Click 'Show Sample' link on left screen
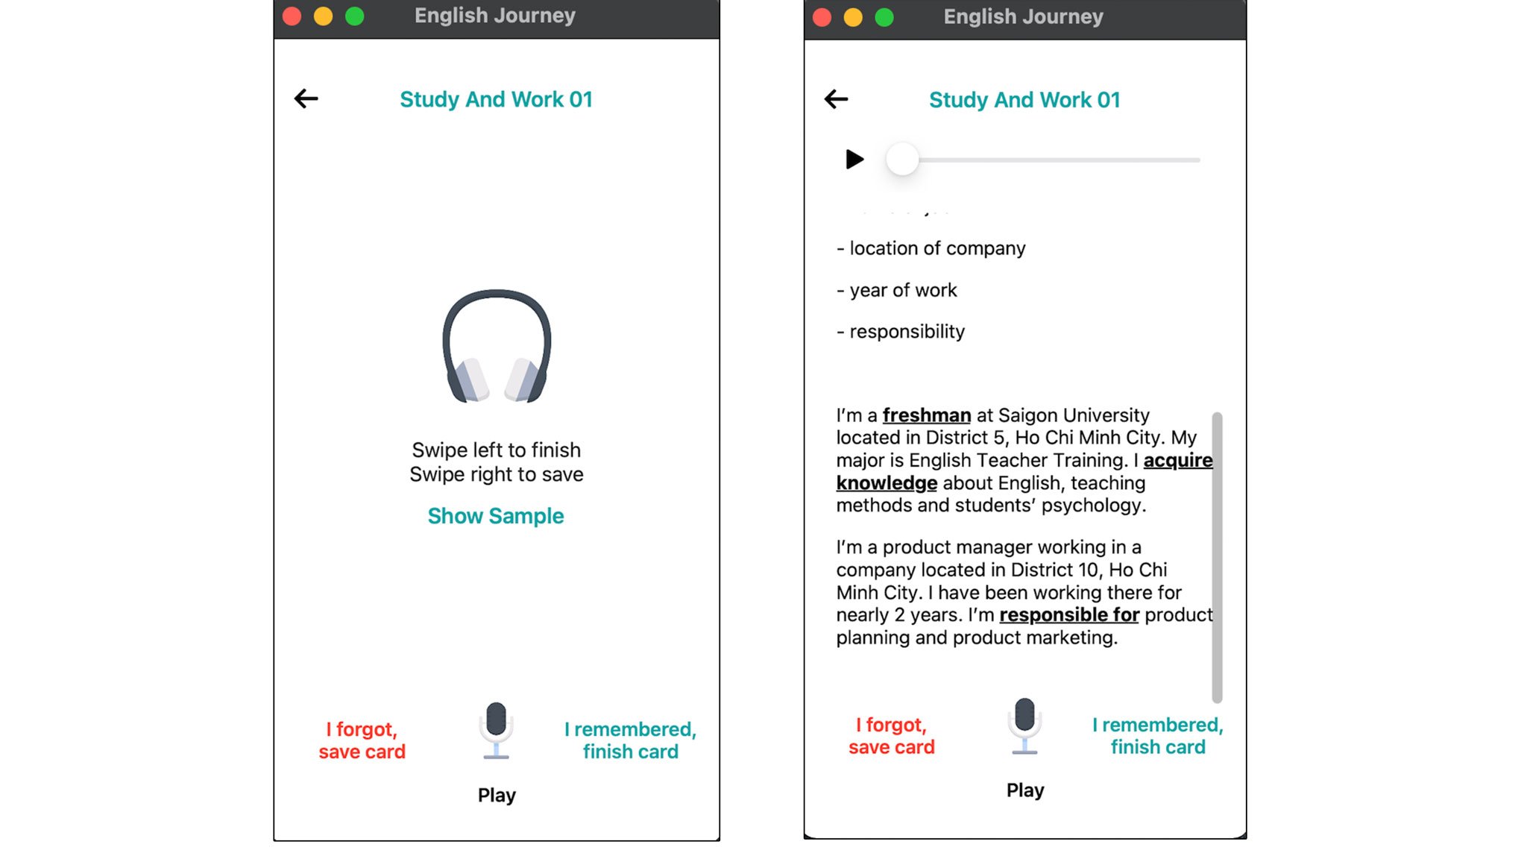The width and height of the screenshot is (1527, 859). point(495,515)
